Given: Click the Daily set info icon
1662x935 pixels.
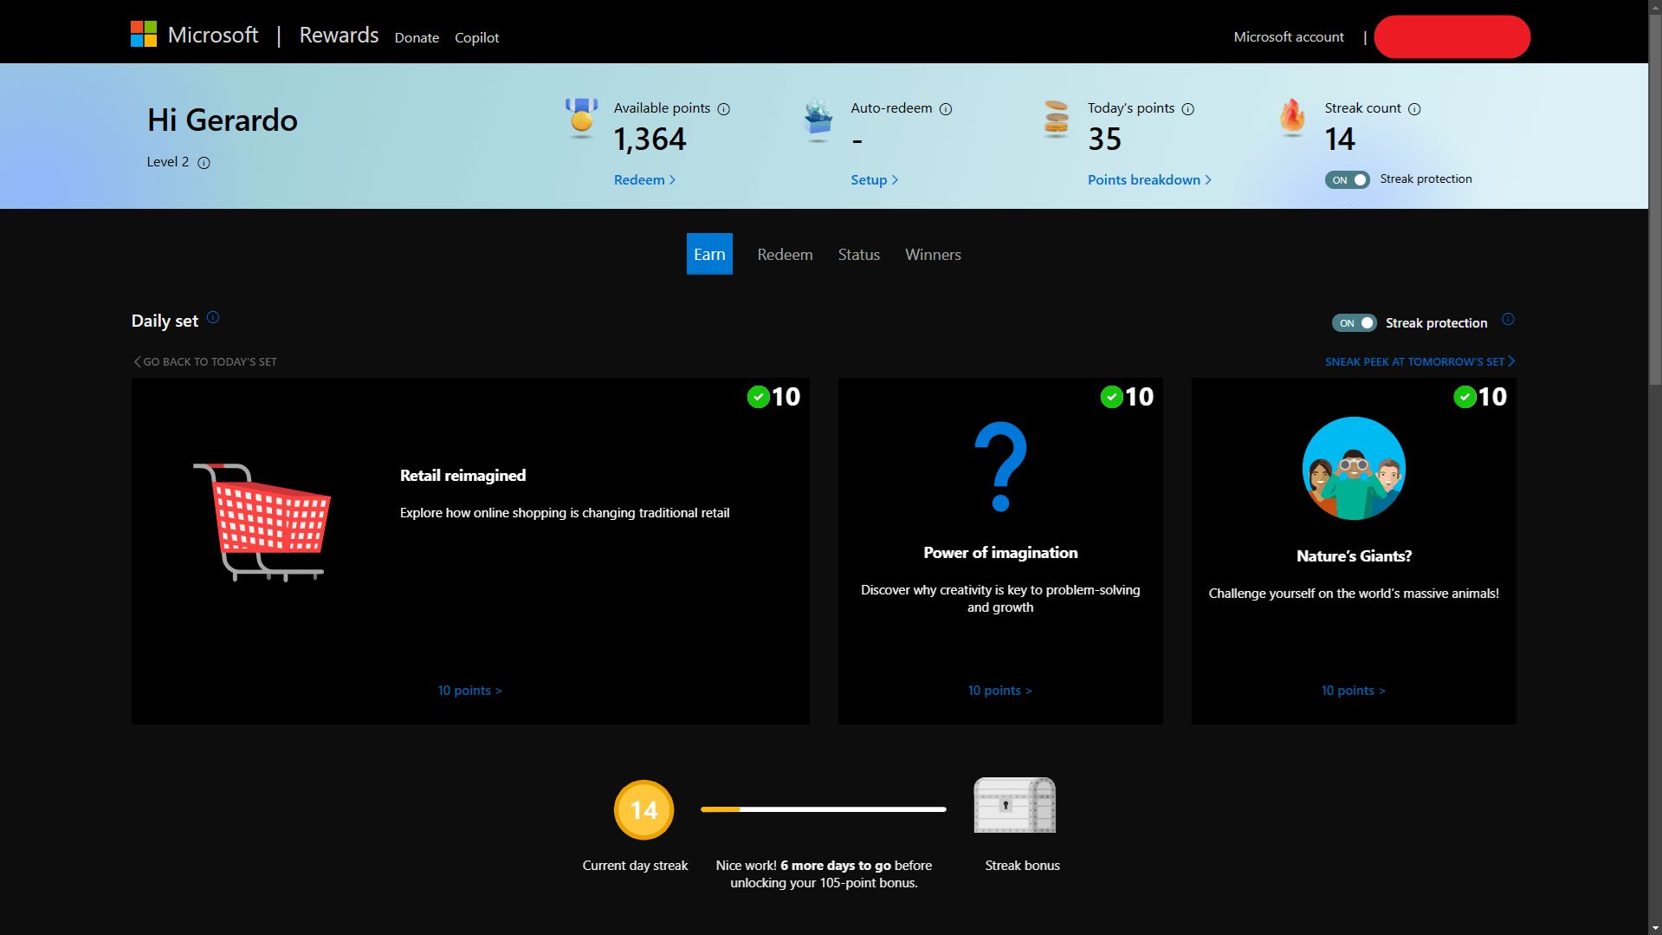Looking at the screenshot, I should (x=213, y=317).
